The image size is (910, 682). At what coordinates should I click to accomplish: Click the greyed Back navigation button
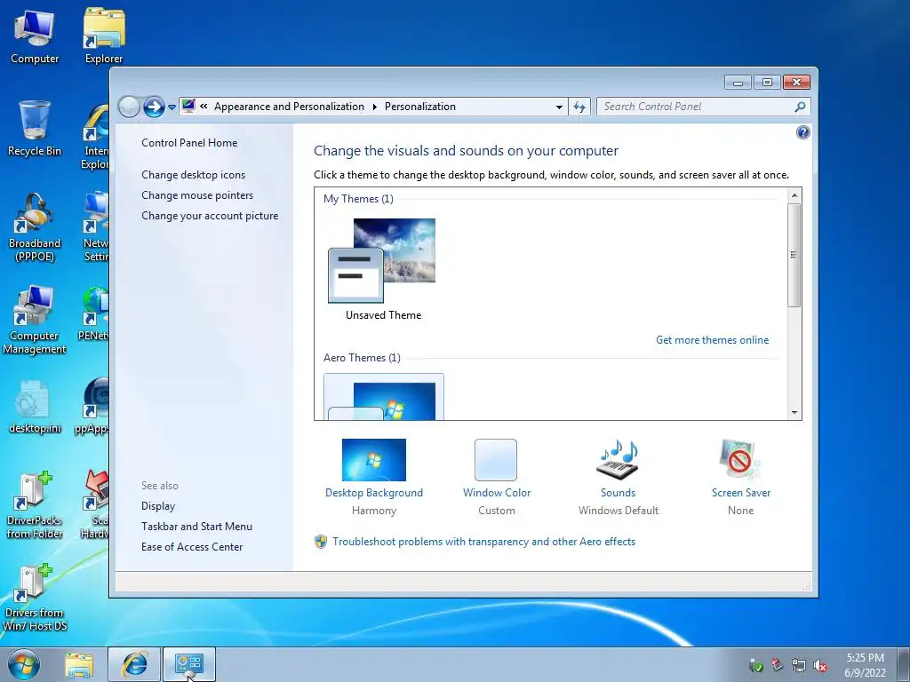(x=129, y=107)
